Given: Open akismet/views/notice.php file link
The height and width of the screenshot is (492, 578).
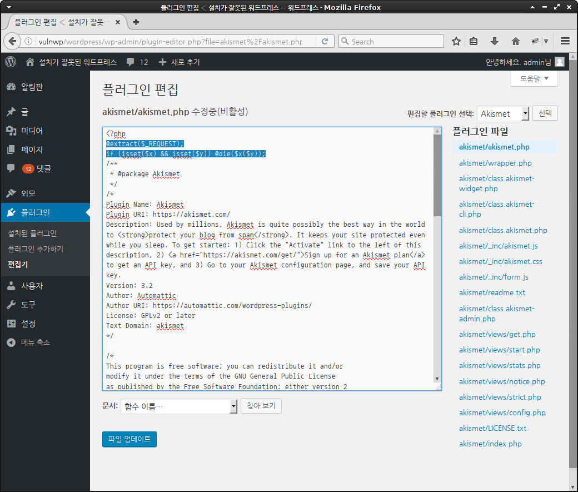Looking at the screenshot, I should tap(502, 382).
